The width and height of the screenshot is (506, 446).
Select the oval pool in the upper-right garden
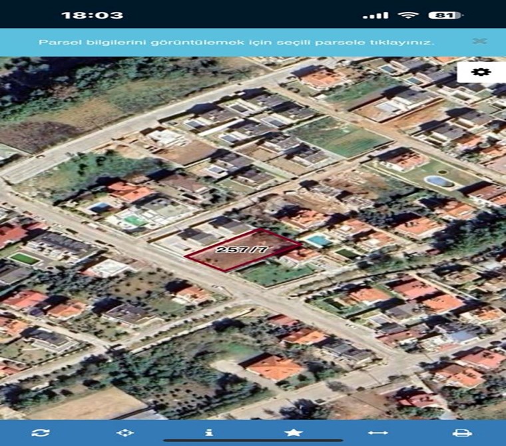[438, 180]
